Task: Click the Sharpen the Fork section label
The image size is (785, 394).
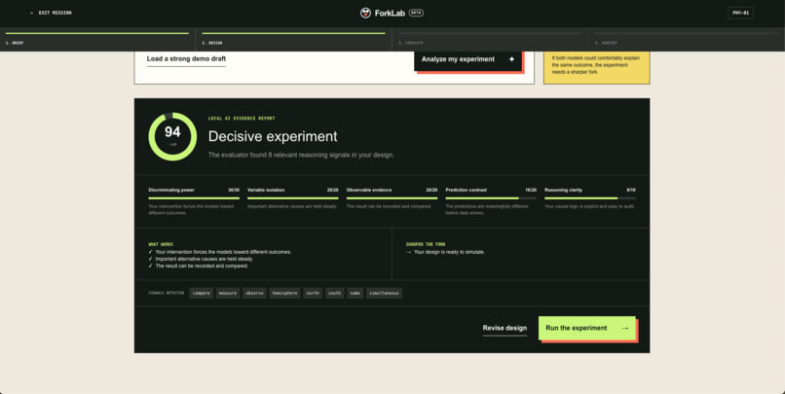Action: [x=426, y=244]
